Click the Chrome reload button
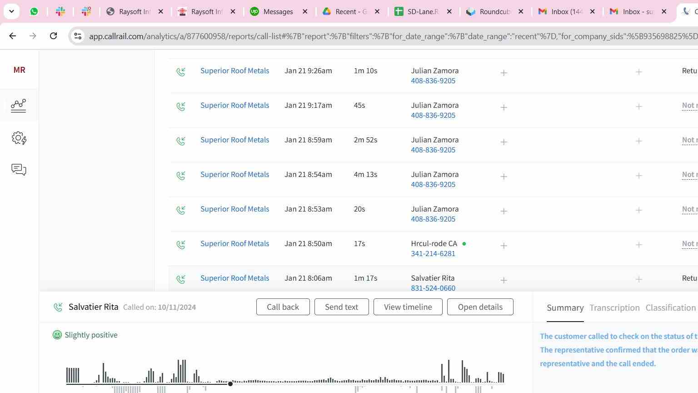Screen dimensions: 698x393 tap(53, 35)
